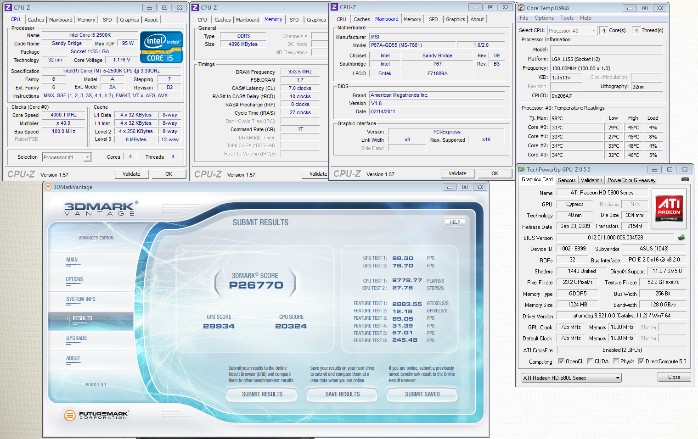The height and width of the screenshot is (439, 698).
Task: Open the ATI Radeon HD 5800 Series dropdown
Action: [571, 378]
